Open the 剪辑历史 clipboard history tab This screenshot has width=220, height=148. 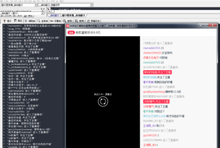click(95, 21)
